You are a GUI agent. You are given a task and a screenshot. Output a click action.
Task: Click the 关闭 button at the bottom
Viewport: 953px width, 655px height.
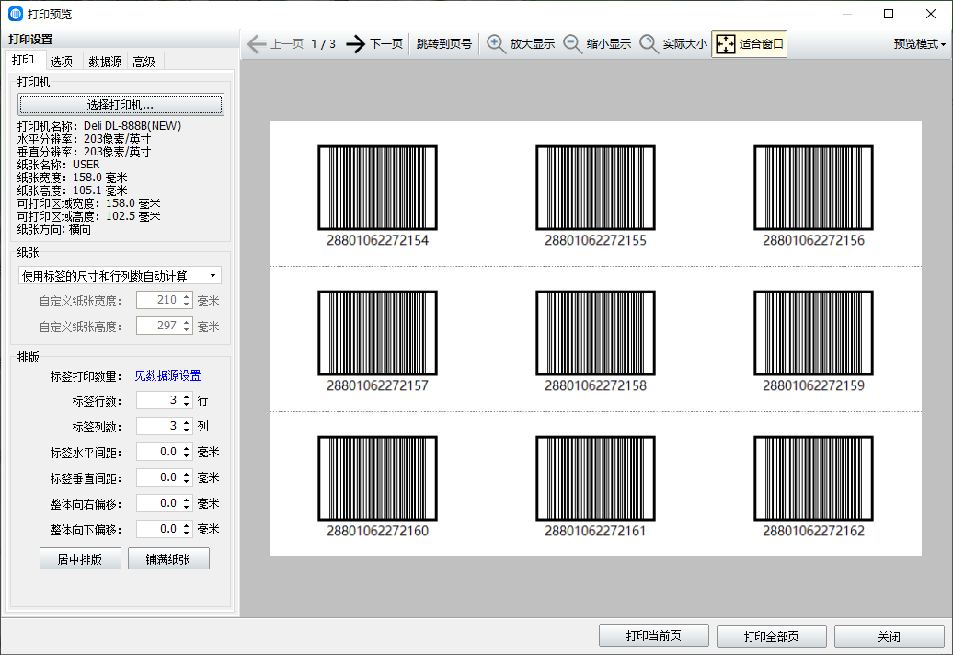890,636
